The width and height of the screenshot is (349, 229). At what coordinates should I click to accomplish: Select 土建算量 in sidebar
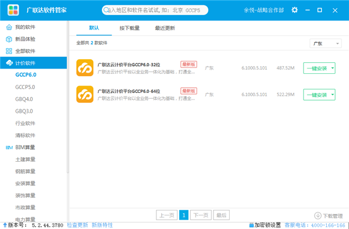(x=25, y=159)
